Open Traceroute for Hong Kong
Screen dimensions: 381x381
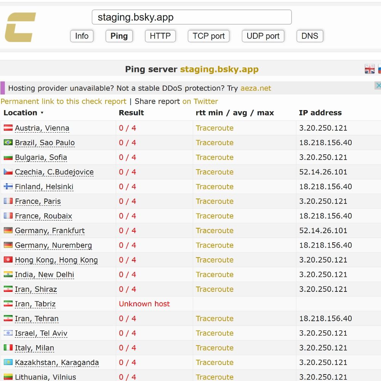pos(215,260)
